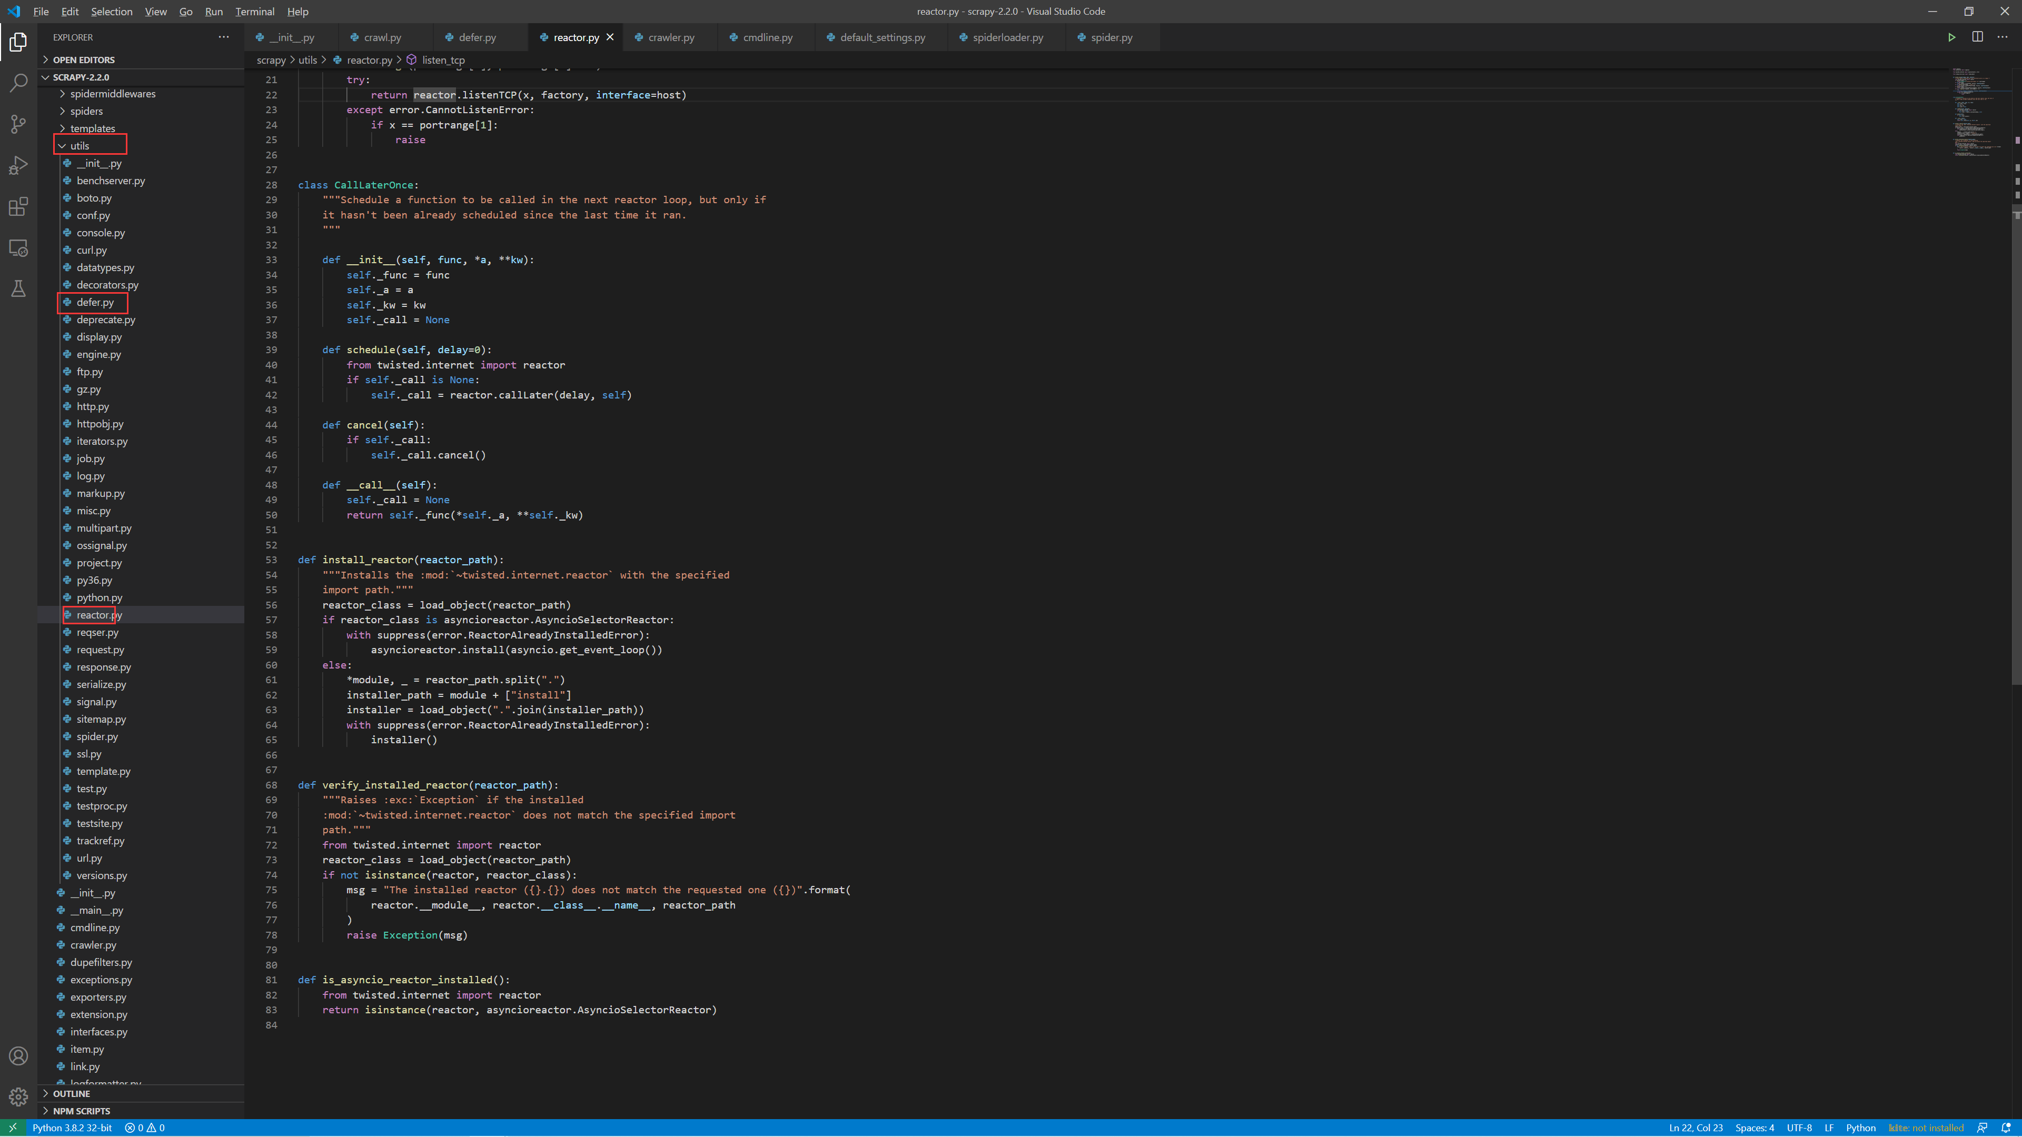This screenshot has width=2022, height=1137.
Task: Click utils in the breadcrumb path
Action: click(308, 59)
